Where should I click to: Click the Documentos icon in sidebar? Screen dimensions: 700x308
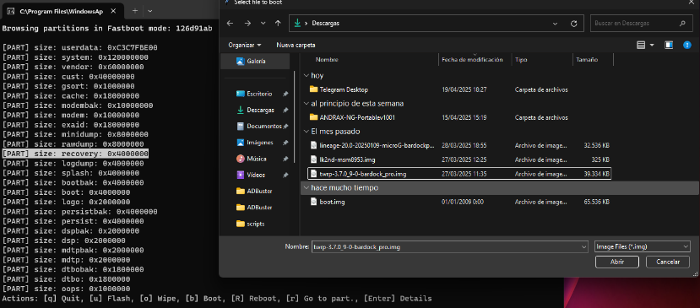240,127
